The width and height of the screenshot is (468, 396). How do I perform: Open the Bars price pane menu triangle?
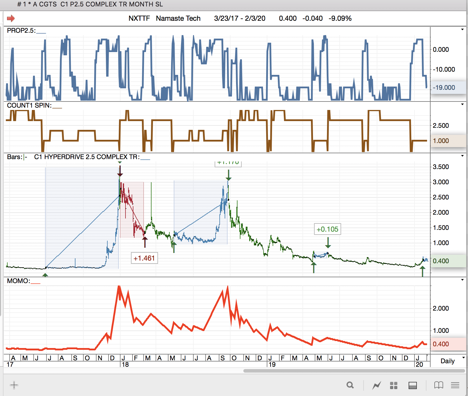tap(462, 156)
